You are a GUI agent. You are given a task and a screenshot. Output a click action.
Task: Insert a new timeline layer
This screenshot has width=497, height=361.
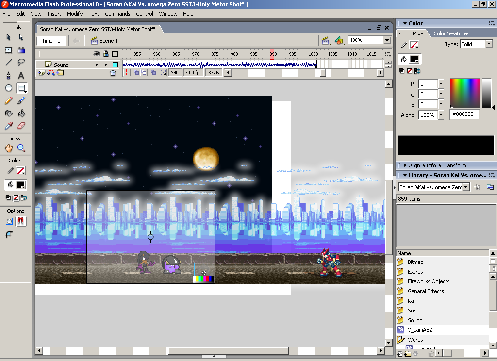tap(42, 73)
